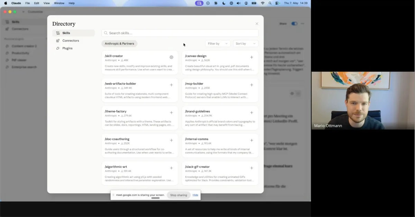Add the /algorithmic-art skill with plus icon
415x217 pixels.
(171, 168)
